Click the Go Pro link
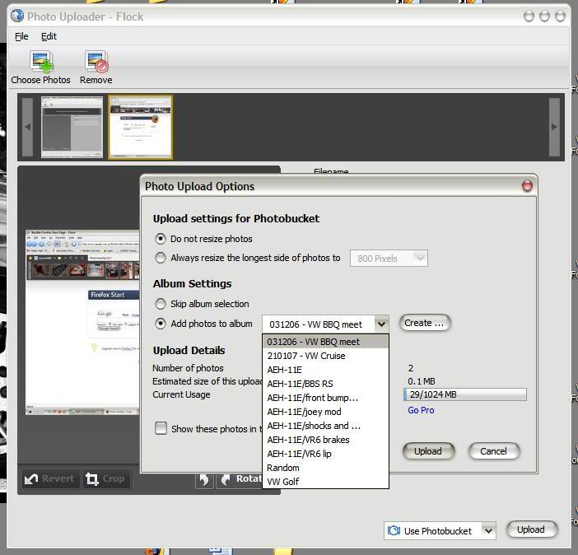Image resolution: width=578 pixels, height=555 pixels. [421, 410]
